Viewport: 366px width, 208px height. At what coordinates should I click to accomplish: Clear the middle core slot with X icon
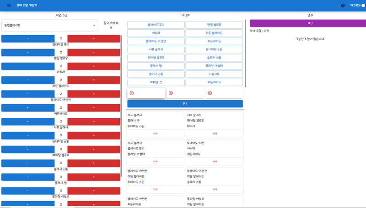tap(171, 93)
